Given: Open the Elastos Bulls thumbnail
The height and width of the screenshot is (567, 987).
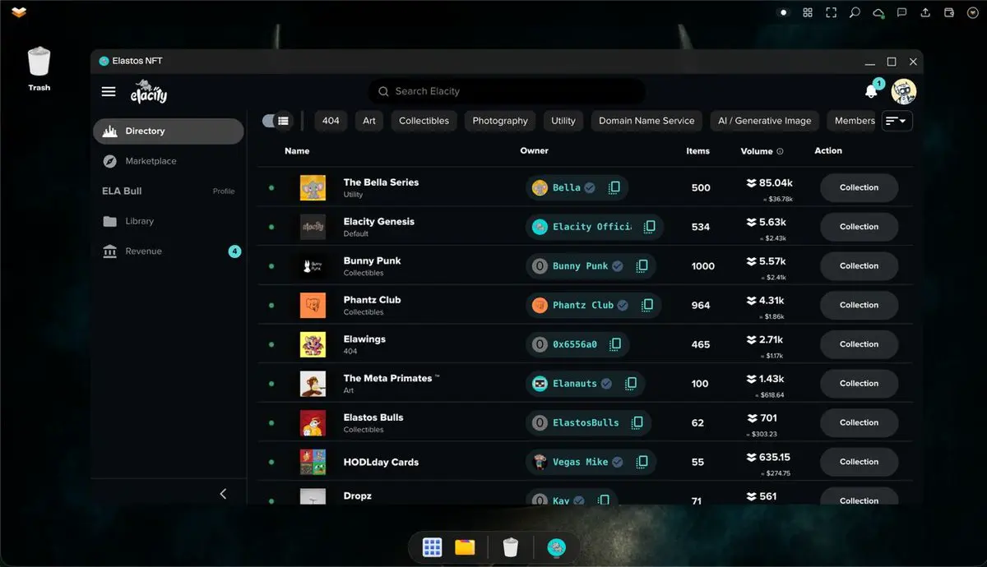Looking at the screenshot, I should click(x=313, y=422).
